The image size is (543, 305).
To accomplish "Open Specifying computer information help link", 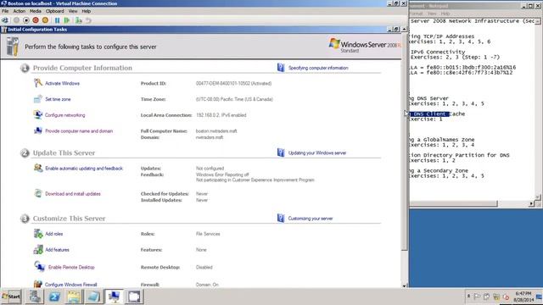I will pyautogui.click(x=318, y=68).
